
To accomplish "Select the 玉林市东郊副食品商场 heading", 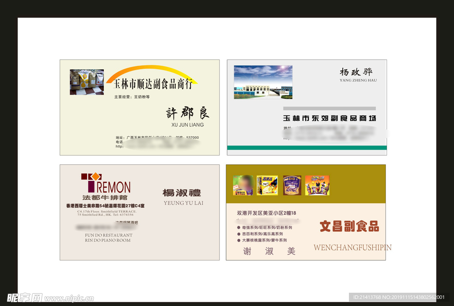I will (x=329, y=118).
